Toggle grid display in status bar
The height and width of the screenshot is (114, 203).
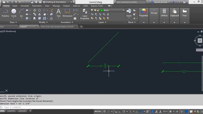(x=104, y=111)
